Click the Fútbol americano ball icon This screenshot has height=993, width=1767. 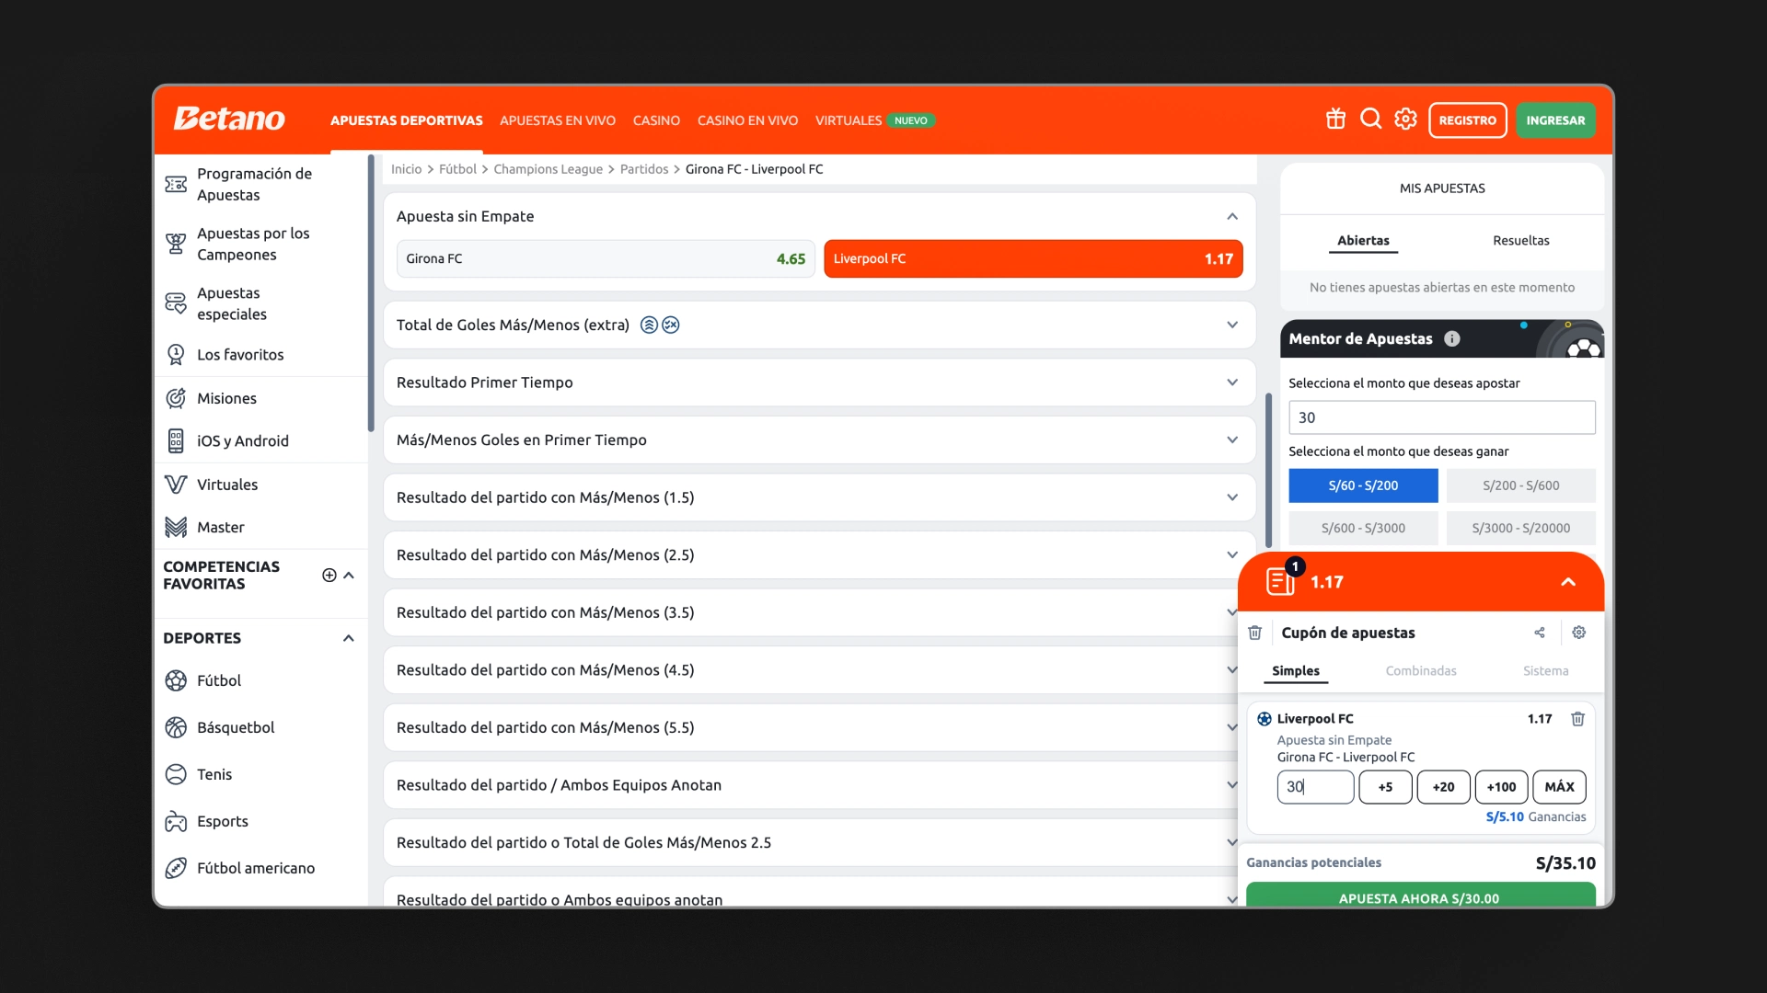tap(176, 868)
